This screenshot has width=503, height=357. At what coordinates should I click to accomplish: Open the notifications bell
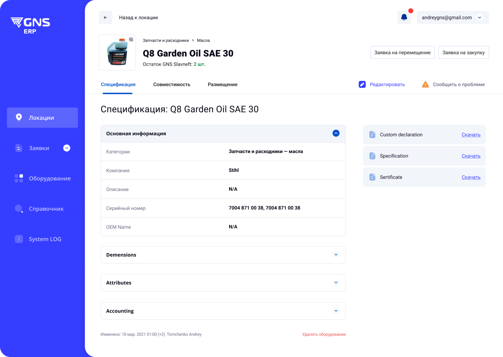pos(404,17)
